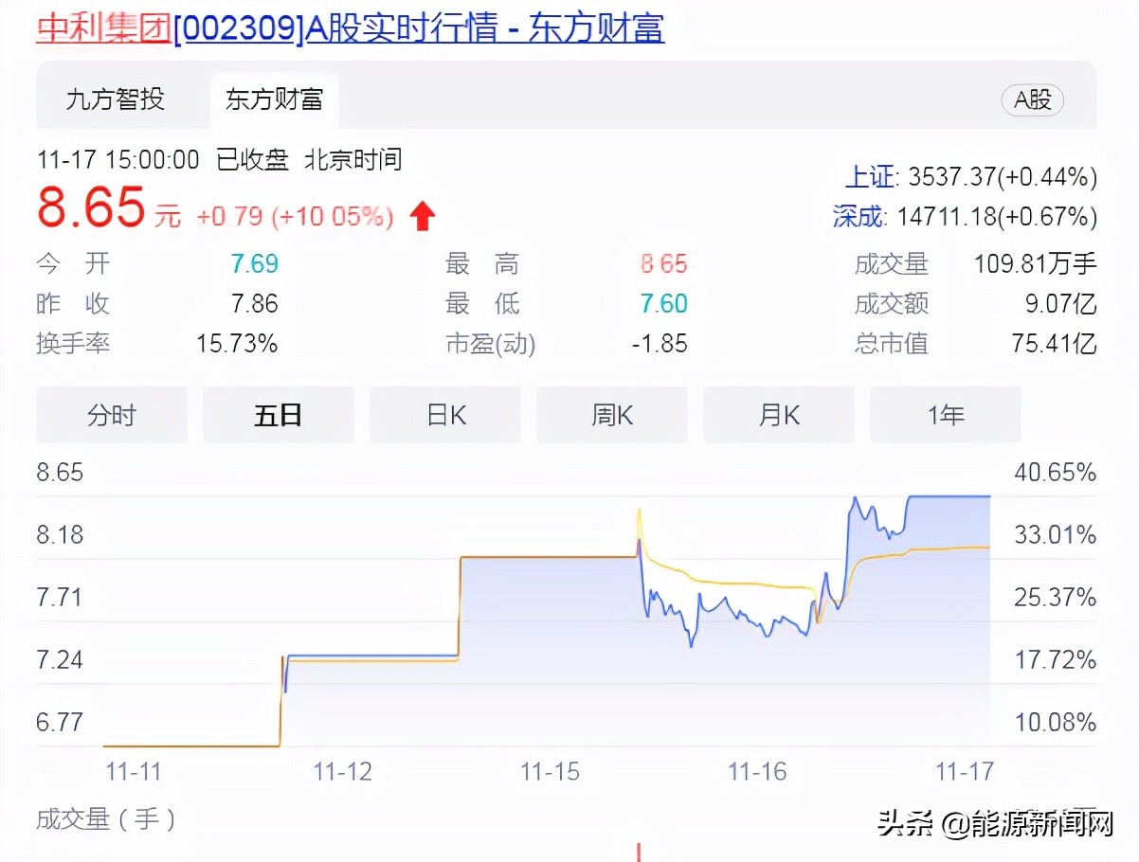The width and height of the screenshot is (1139, 862).
Task: Click the 中利集团 stock name link
Action: point(101,27)
